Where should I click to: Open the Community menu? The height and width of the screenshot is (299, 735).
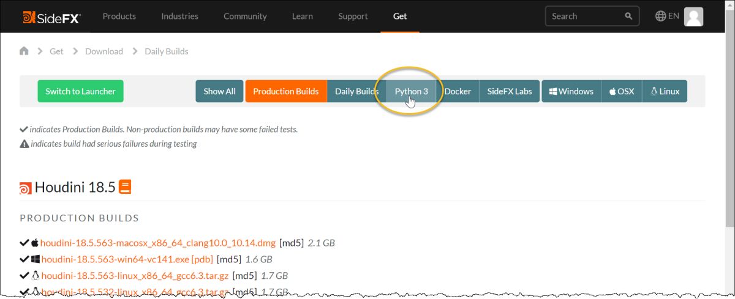[245, 17]
